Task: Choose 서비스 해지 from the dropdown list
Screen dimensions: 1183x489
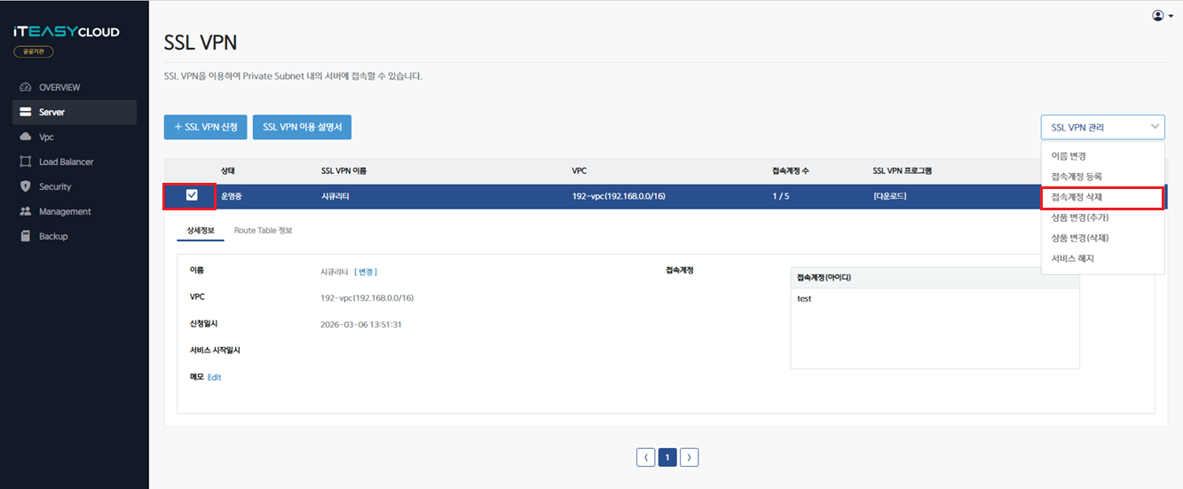Action: coord(1072,258)
